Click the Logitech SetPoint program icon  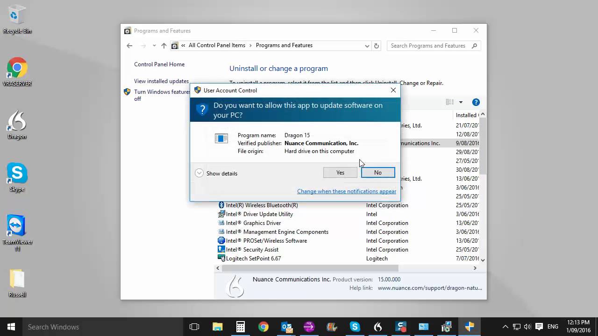[x=221, y=259]
